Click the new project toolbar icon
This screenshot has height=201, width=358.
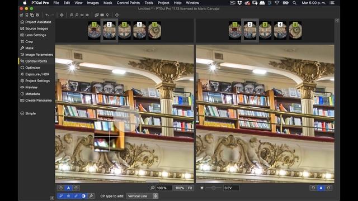pos(21,15)
